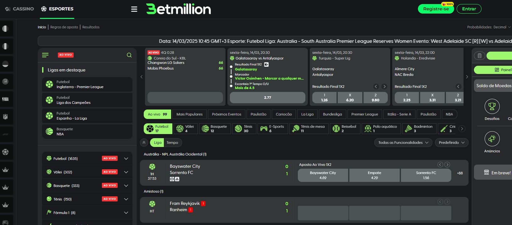Select Mais Populares tab

click(x=190, y=114)
